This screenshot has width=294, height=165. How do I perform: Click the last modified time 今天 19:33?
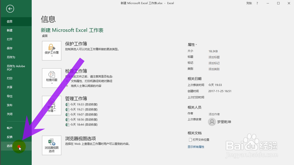(x=215, y=85)
